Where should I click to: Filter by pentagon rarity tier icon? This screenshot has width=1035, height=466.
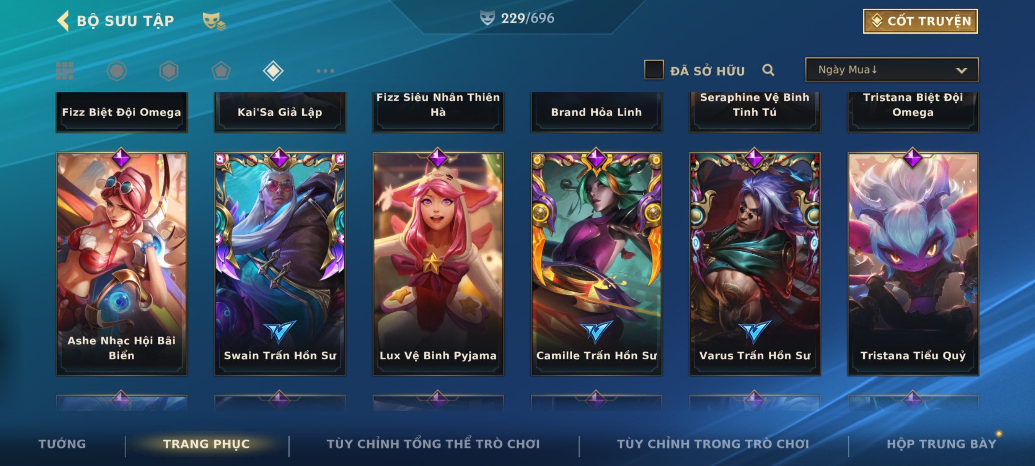pyautogui.click(x=221, y=71)
